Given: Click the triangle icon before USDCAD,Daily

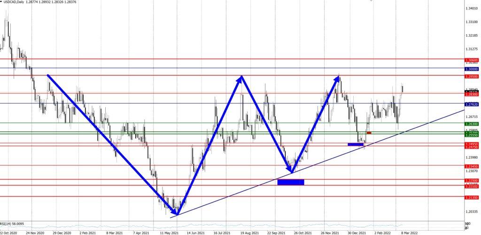Looking at the screenshot, I should 2,2.
